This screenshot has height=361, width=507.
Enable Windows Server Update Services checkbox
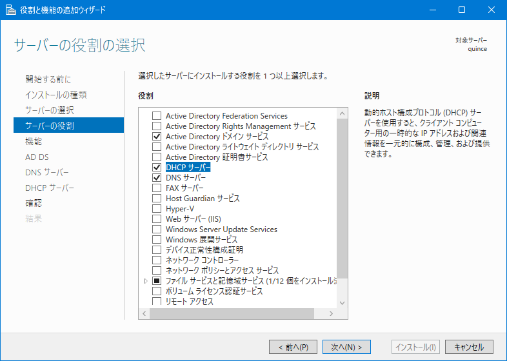pos(157,229)
